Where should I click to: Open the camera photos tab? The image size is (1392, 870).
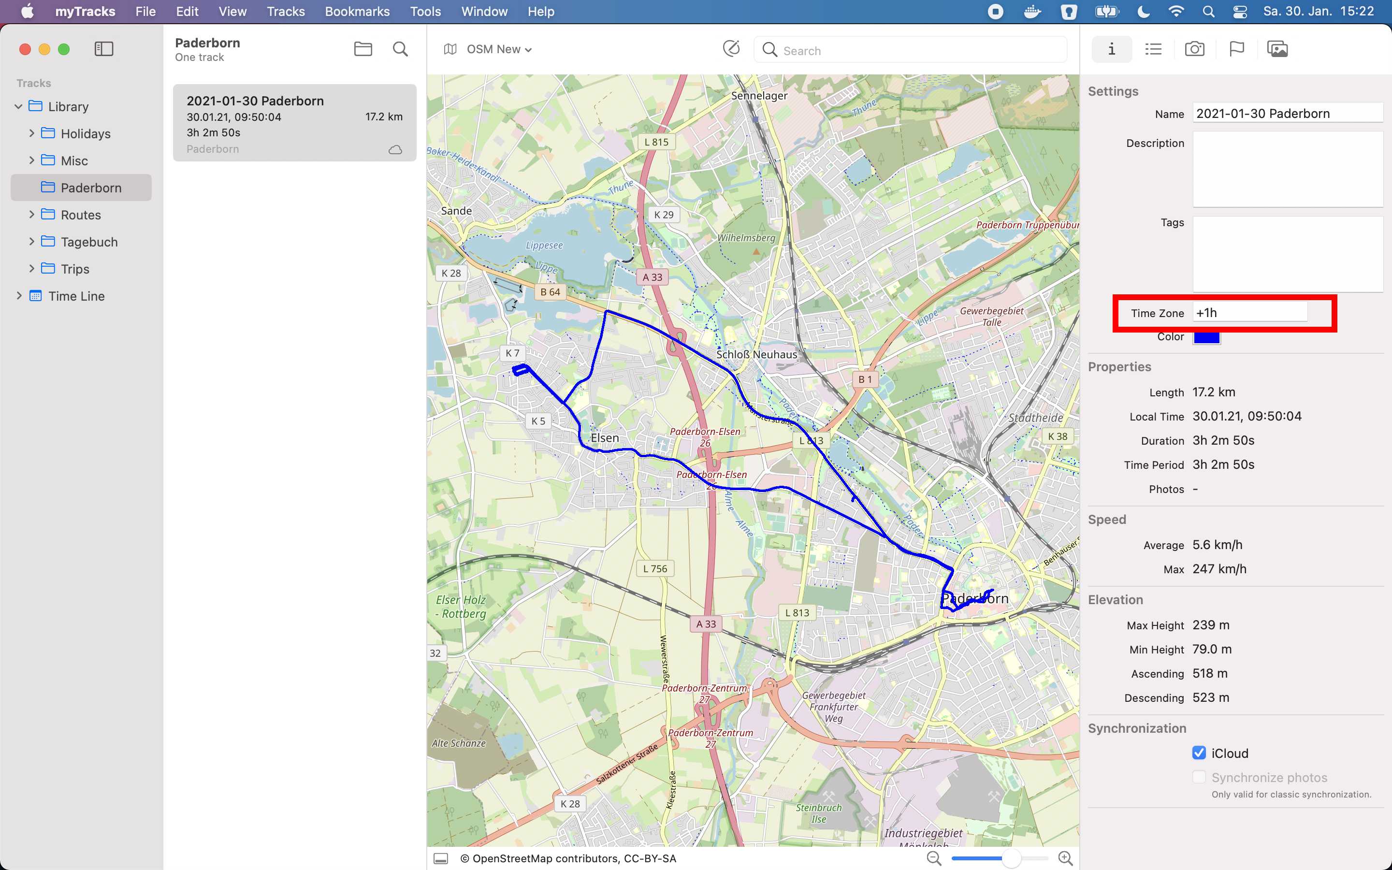point(1195,49)
